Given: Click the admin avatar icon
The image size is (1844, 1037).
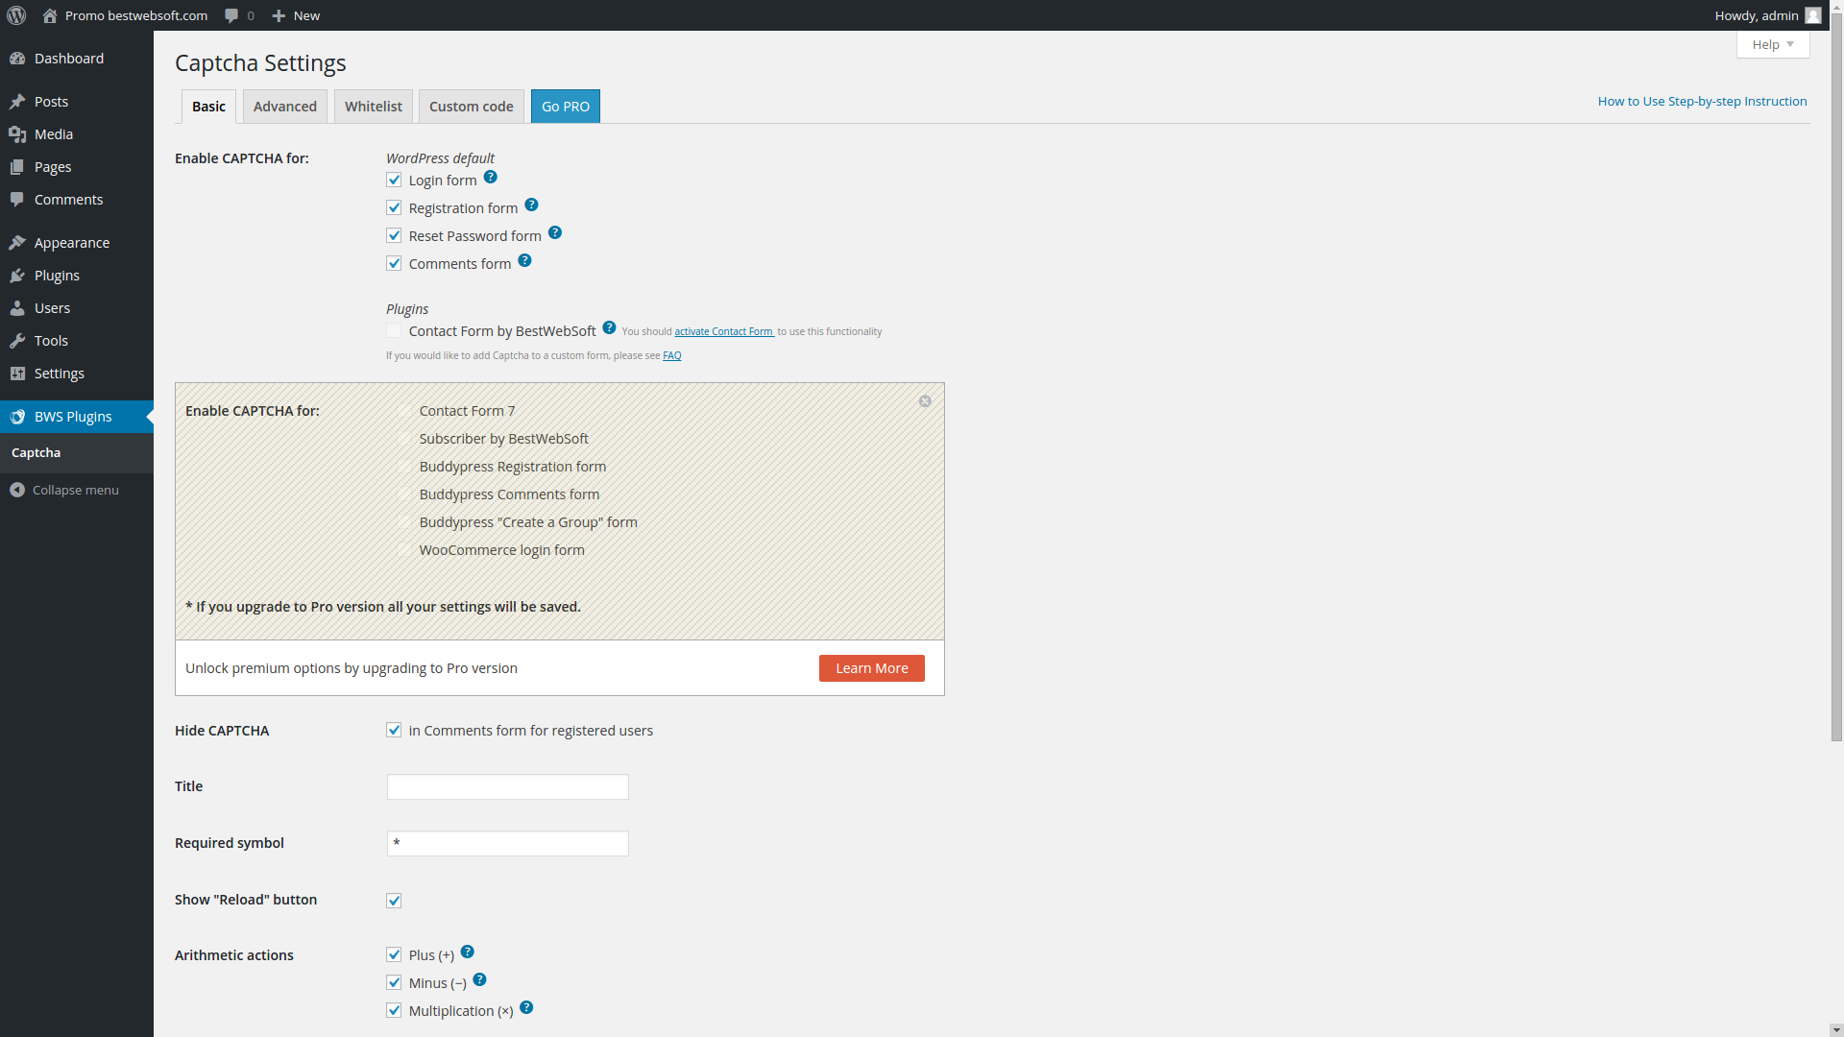Looking at the screenshot, I should click(x=1813, y=15).
